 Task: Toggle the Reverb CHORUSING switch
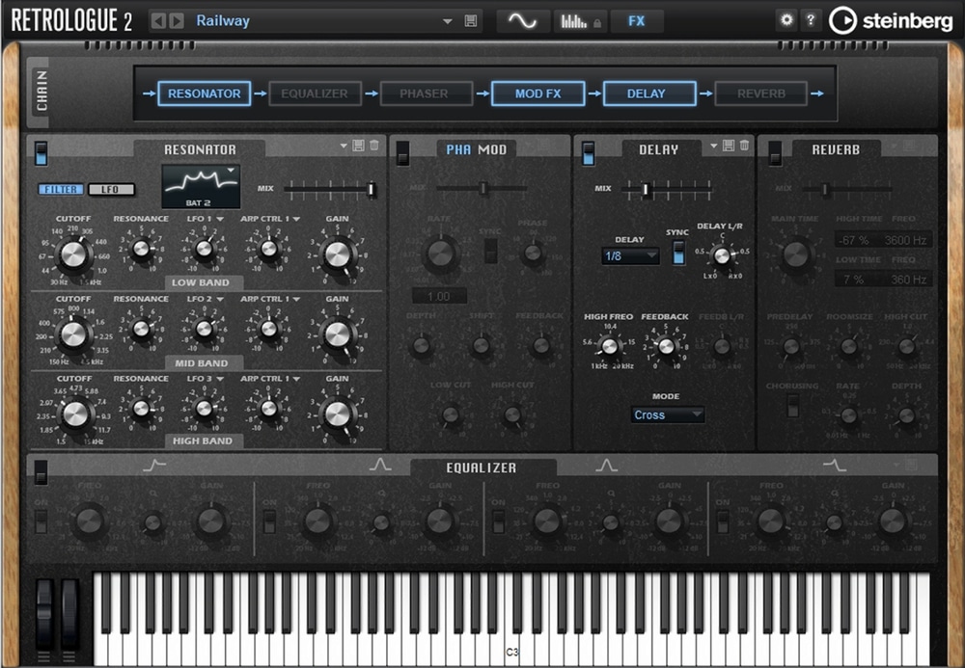point(793,406)
